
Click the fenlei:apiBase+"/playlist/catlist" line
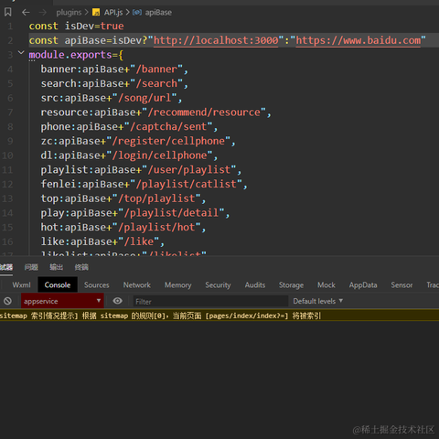tap(144, 184)
